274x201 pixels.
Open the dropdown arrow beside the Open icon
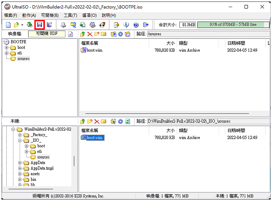tap(22, 25)
